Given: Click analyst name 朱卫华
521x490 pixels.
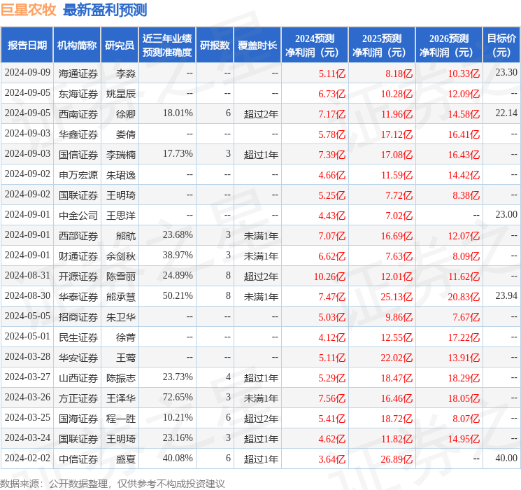Looking at the screenshot, I should (121, 317).
